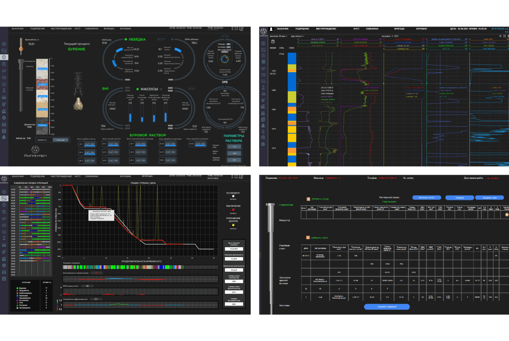Toggle ФАКТИЧЕСКИ red checkbox
509x341 pixels.
tap(233, 210)
